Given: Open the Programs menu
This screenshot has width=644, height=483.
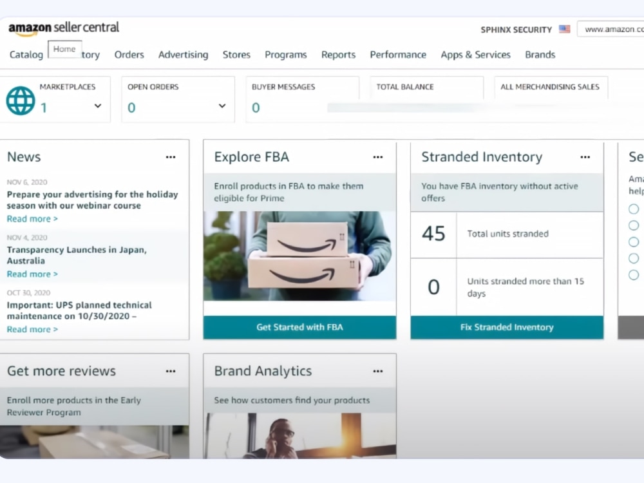Looking at the screenshot, I should tap(286, 55).
